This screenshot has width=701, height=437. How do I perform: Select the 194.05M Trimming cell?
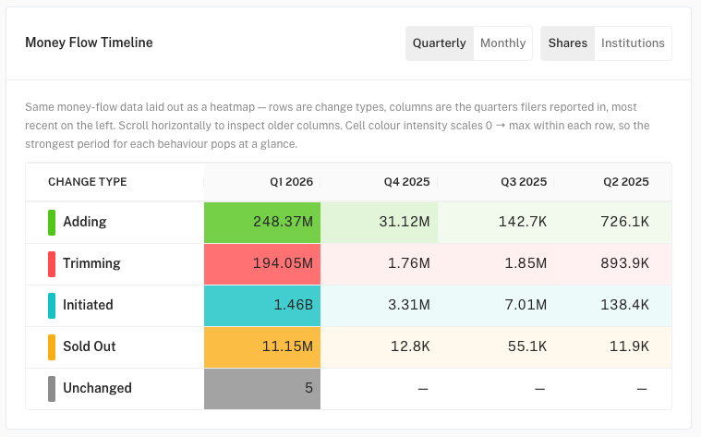click(x=262, y=264)
